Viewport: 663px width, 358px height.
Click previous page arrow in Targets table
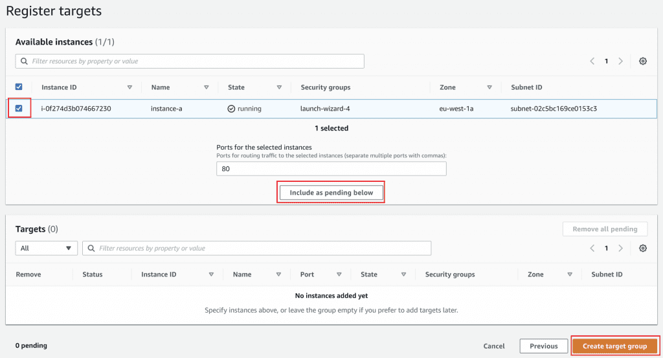tap(592, 248)
